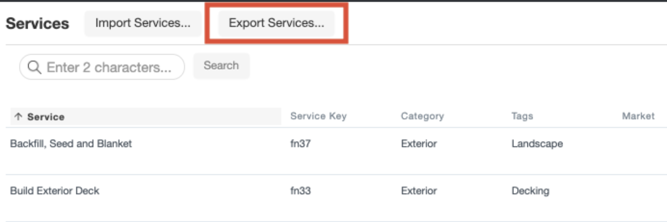
Task: Click the Export Services button
Action: coord(276,23)
